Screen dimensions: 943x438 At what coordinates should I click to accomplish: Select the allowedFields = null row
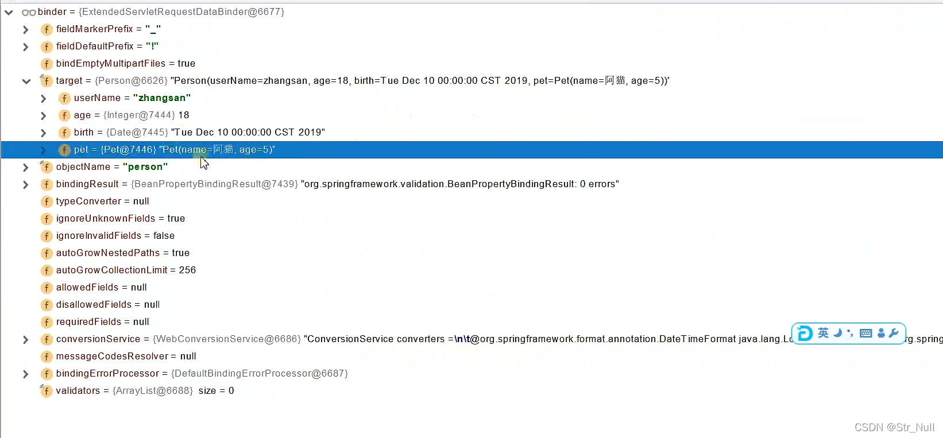click(x=102, y=288)
